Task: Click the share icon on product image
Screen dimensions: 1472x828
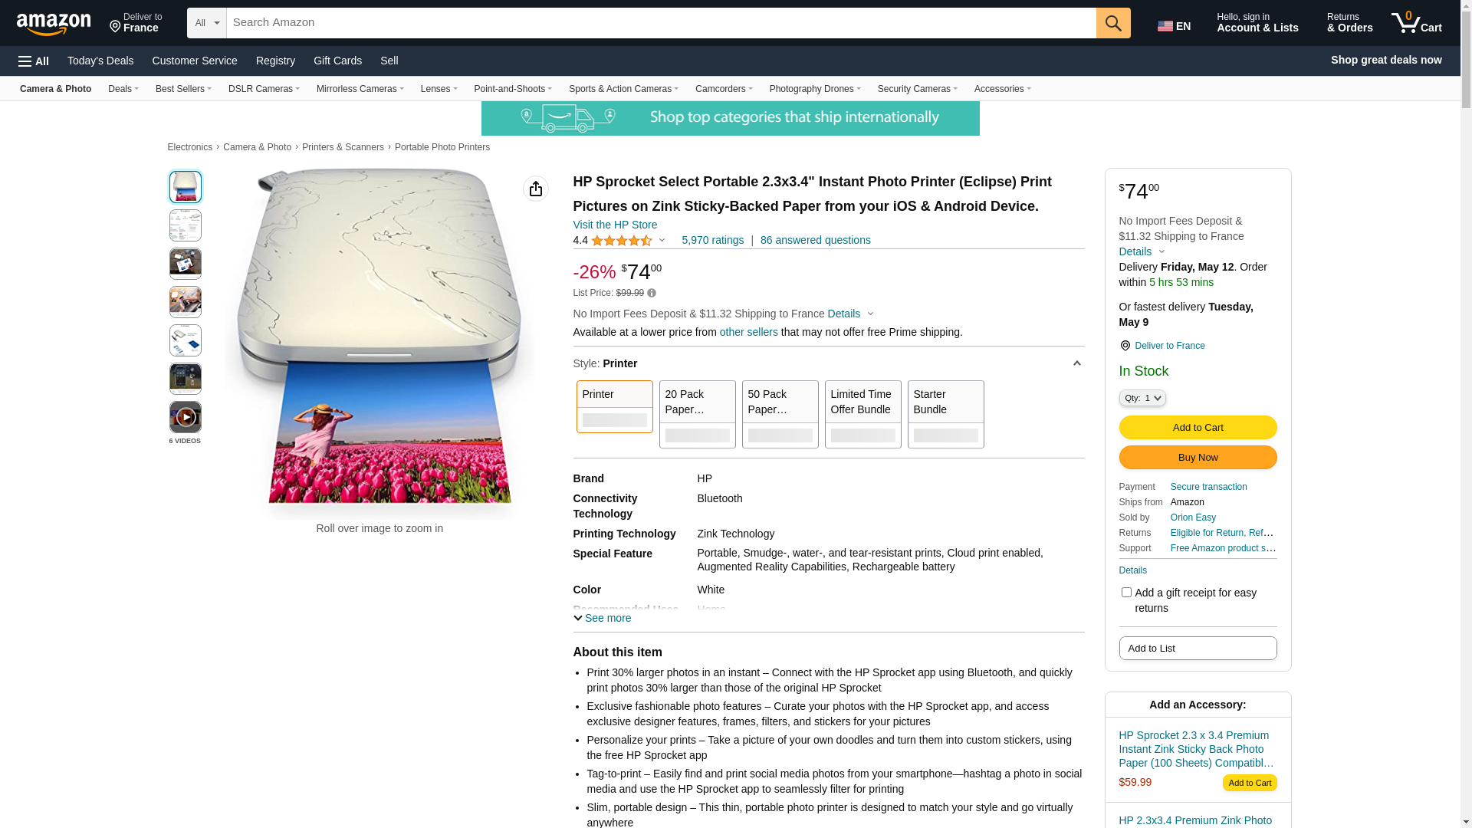Action: click(536, 189)
